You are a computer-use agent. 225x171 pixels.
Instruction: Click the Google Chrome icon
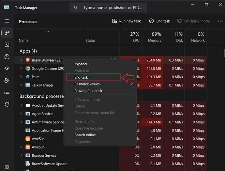tap(28, 68)
